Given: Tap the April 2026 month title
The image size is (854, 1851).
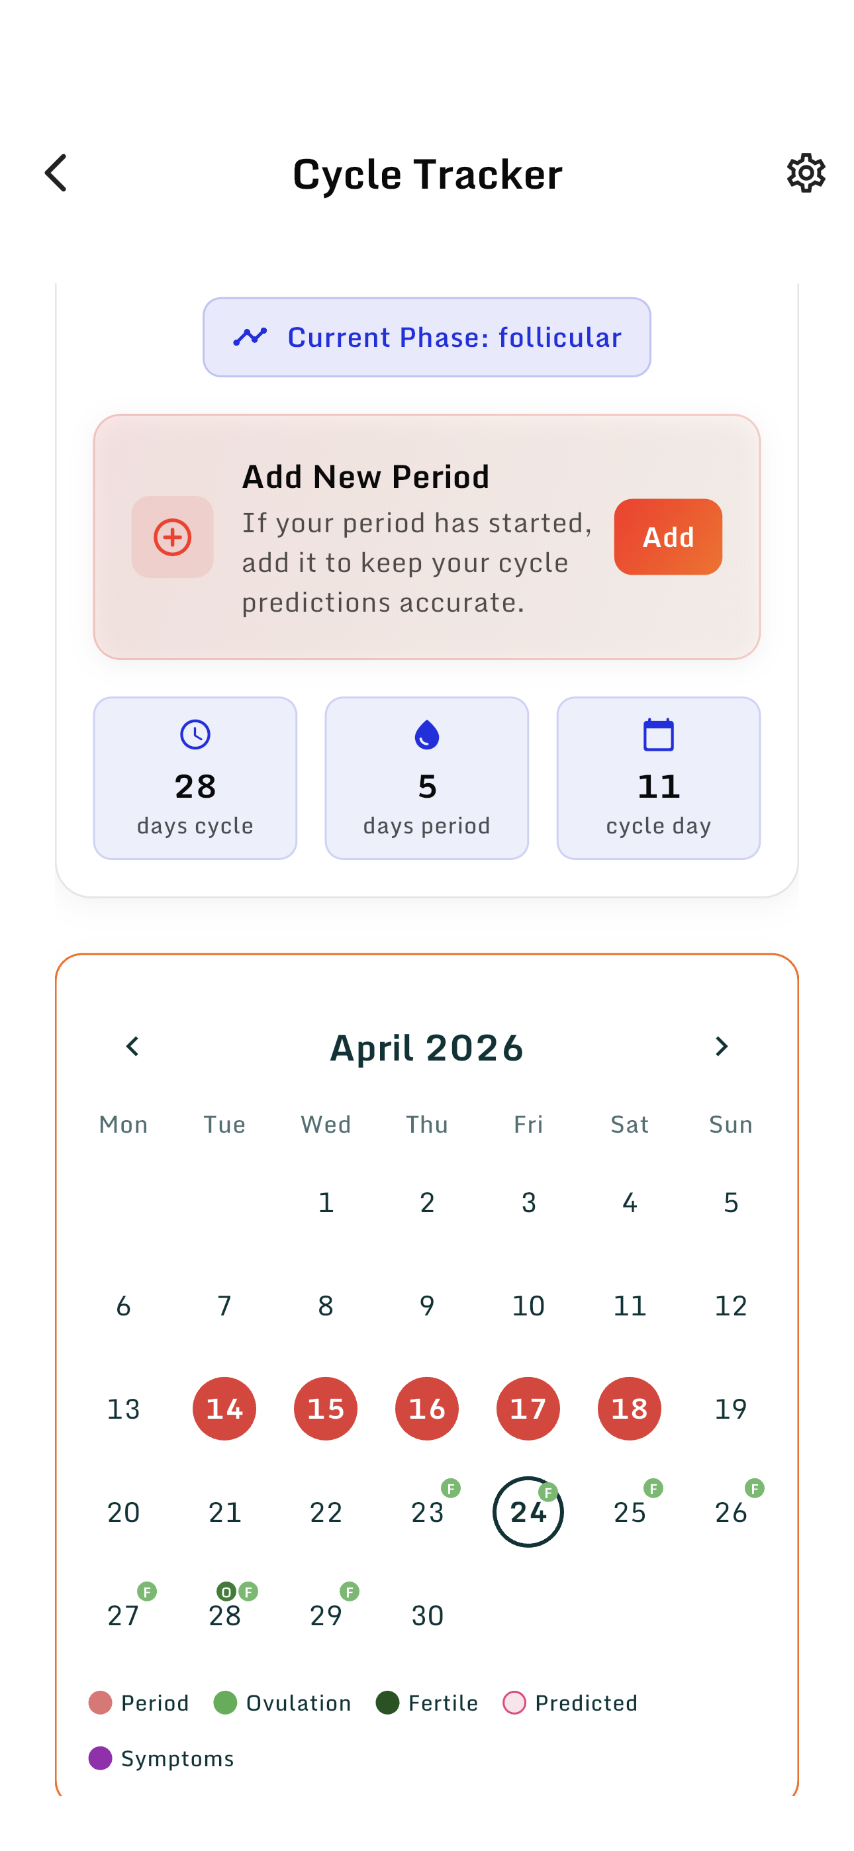Looking at the screenshot, I should [427, 1047].
